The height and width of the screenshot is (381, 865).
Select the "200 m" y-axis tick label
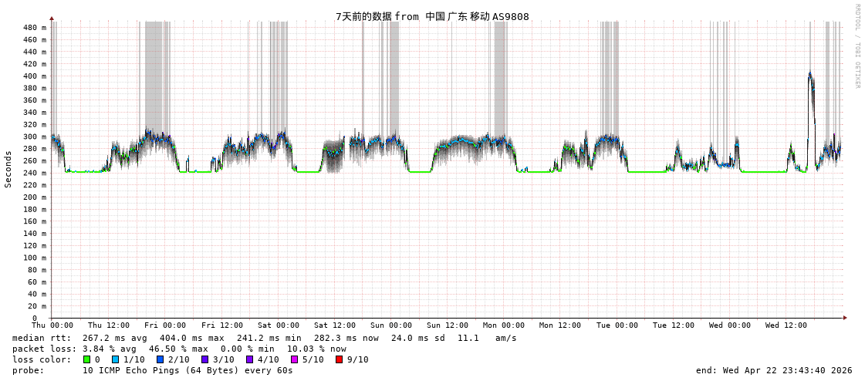coord(34,197)
